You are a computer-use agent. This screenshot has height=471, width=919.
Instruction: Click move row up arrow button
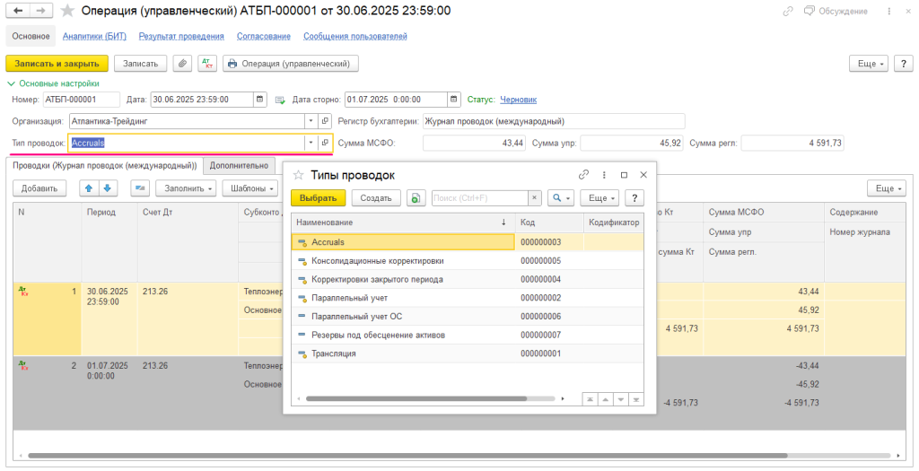(x=89, y=188)
